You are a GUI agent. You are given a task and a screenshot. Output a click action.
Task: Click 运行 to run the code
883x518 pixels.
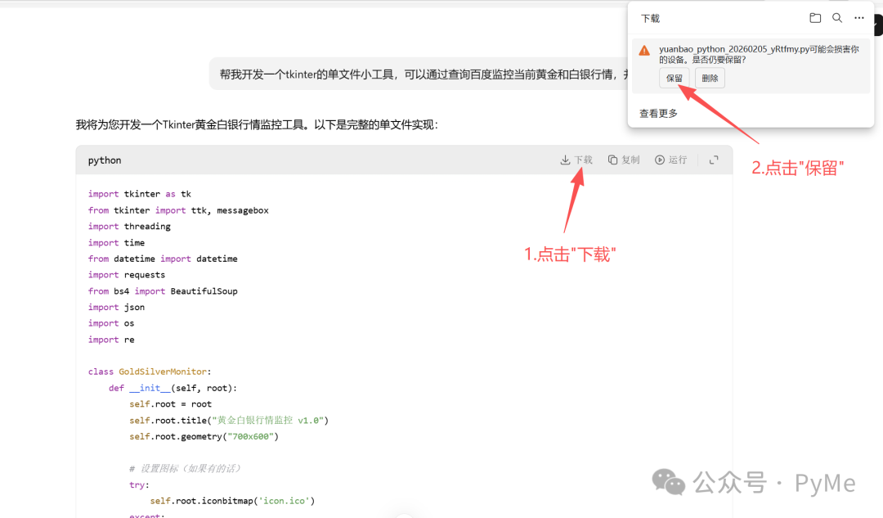click(670, 160)
